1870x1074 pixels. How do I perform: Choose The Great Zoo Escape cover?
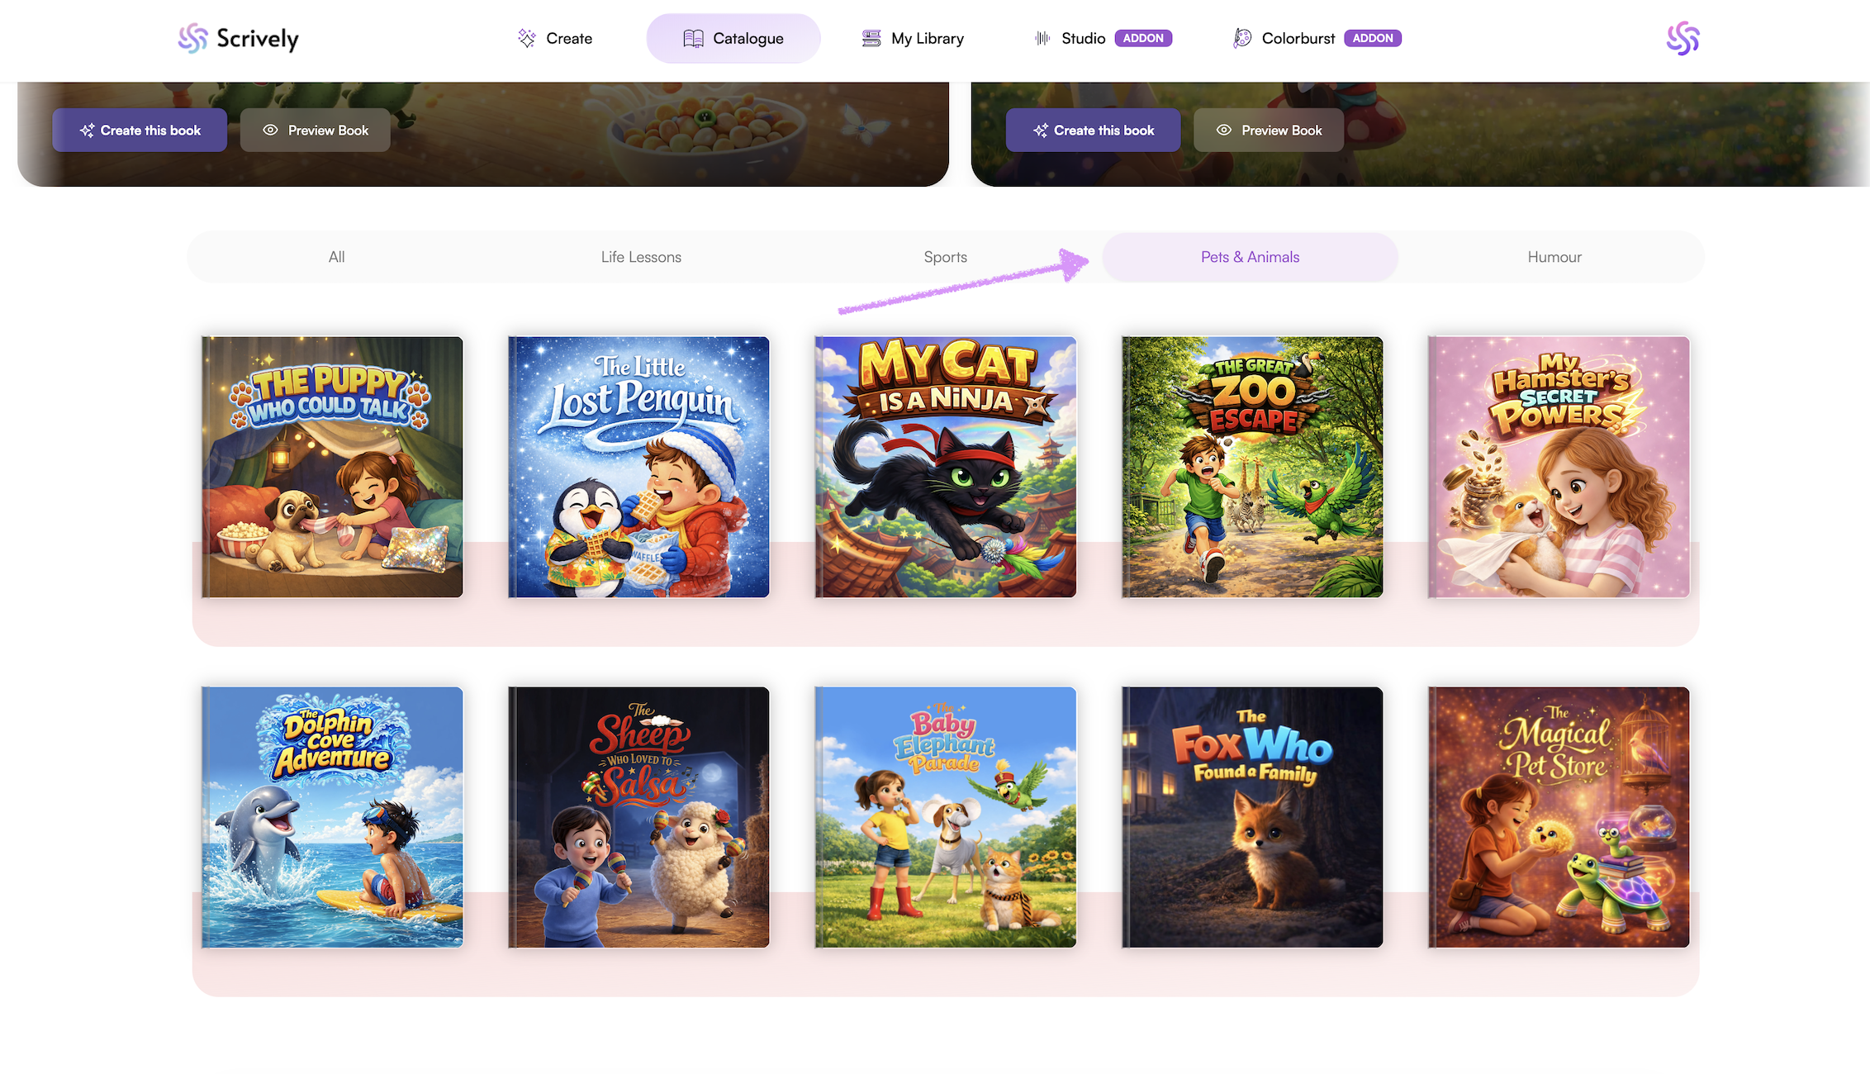[1252, 467]
